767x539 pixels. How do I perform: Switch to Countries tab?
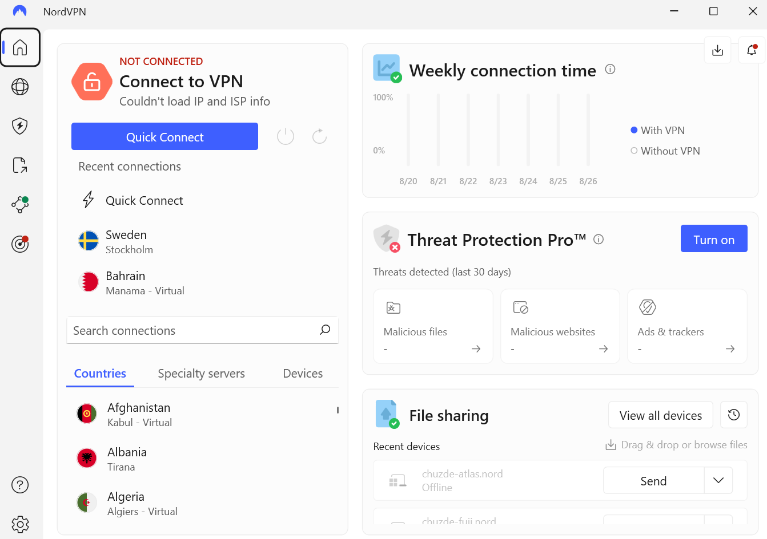click(100, 374)
